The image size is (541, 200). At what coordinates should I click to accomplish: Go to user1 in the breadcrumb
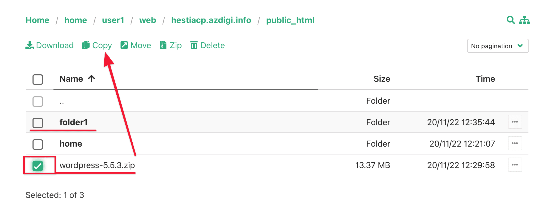tap(113, 20)
